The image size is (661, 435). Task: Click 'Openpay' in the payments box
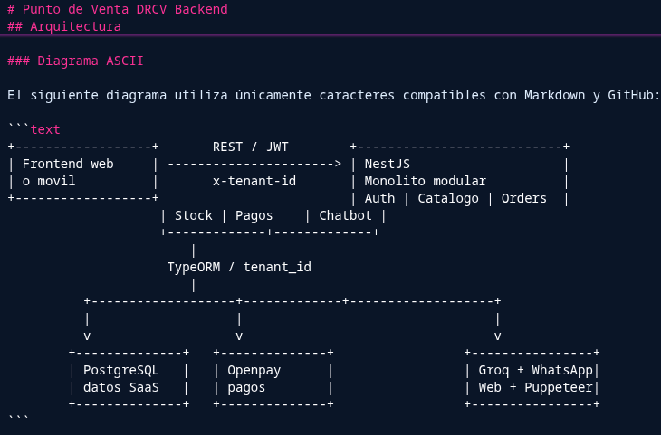click(x=254, y=370)
